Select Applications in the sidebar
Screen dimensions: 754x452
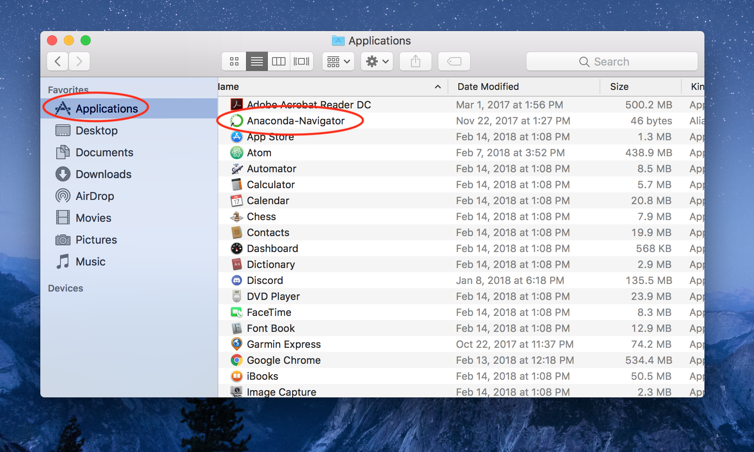pyautogui.click(x=129, y=109)
